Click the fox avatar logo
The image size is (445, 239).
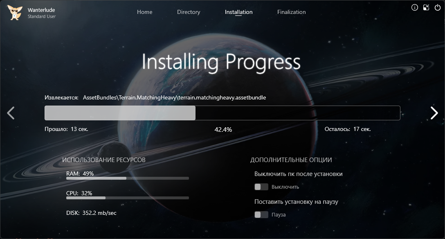coord(15,13)
